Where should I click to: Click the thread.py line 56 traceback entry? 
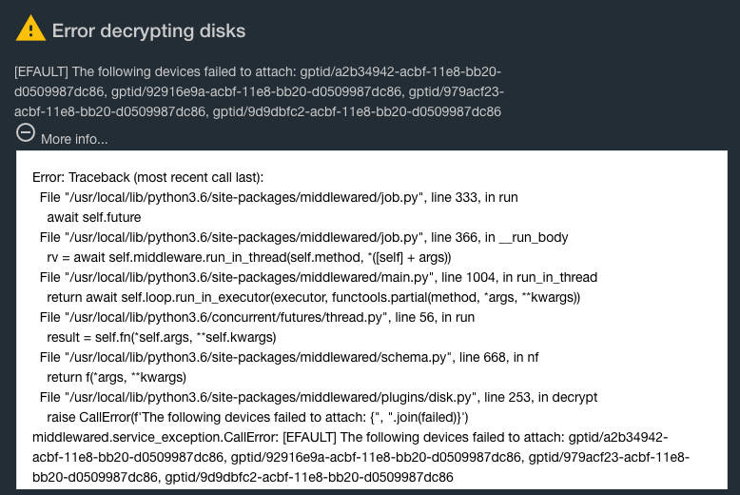click(x=257, y=317)
